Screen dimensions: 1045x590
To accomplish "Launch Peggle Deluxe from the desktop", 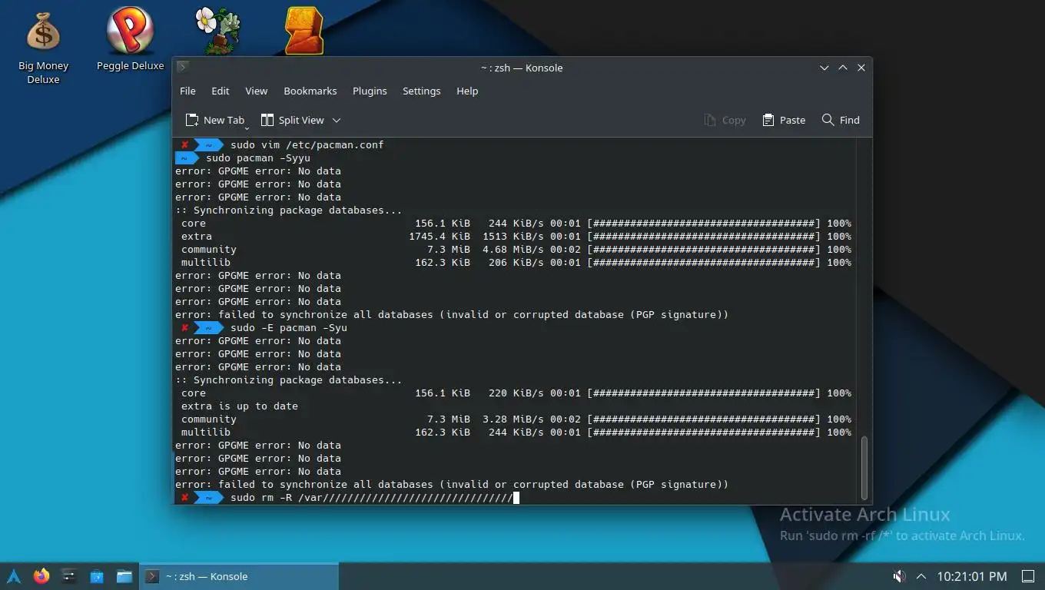I will pyautogui.click(x=130, y=40).
